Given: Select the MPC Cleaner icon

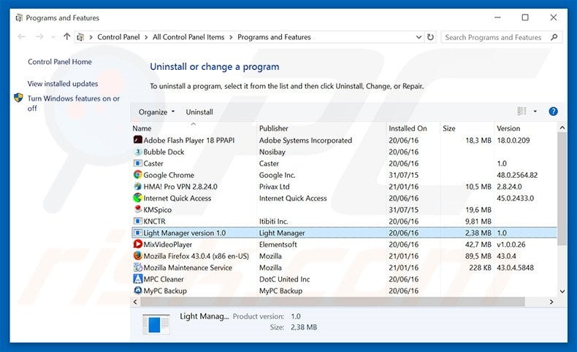Looking at the screenshot, I should click(x=137, y=279).
